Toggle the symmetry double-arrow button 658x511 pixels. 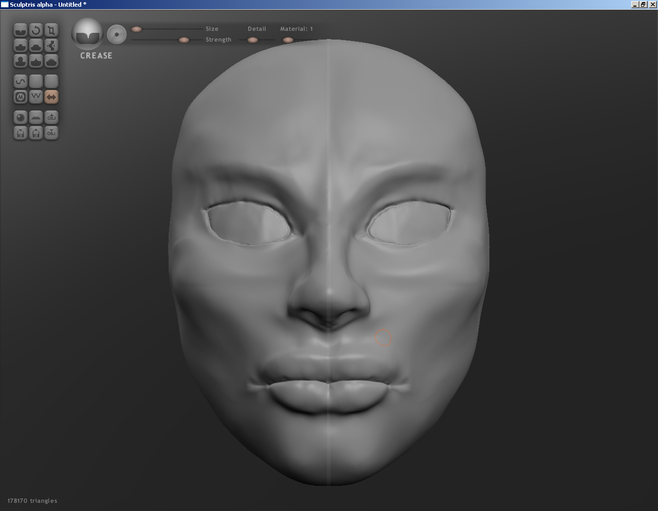click(51, 97)
